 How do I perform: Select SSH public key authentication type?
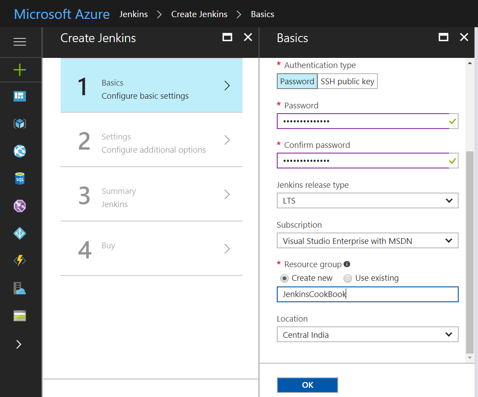click(347, 81)
